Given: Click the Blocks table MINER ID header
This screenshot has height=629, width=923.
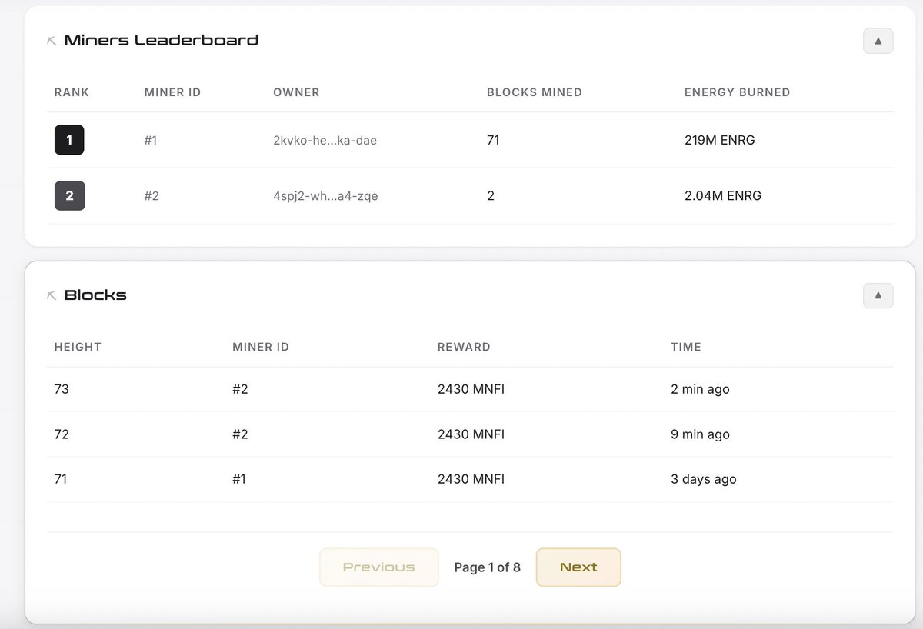Looking at the screenshot, I should click(261, 347).
